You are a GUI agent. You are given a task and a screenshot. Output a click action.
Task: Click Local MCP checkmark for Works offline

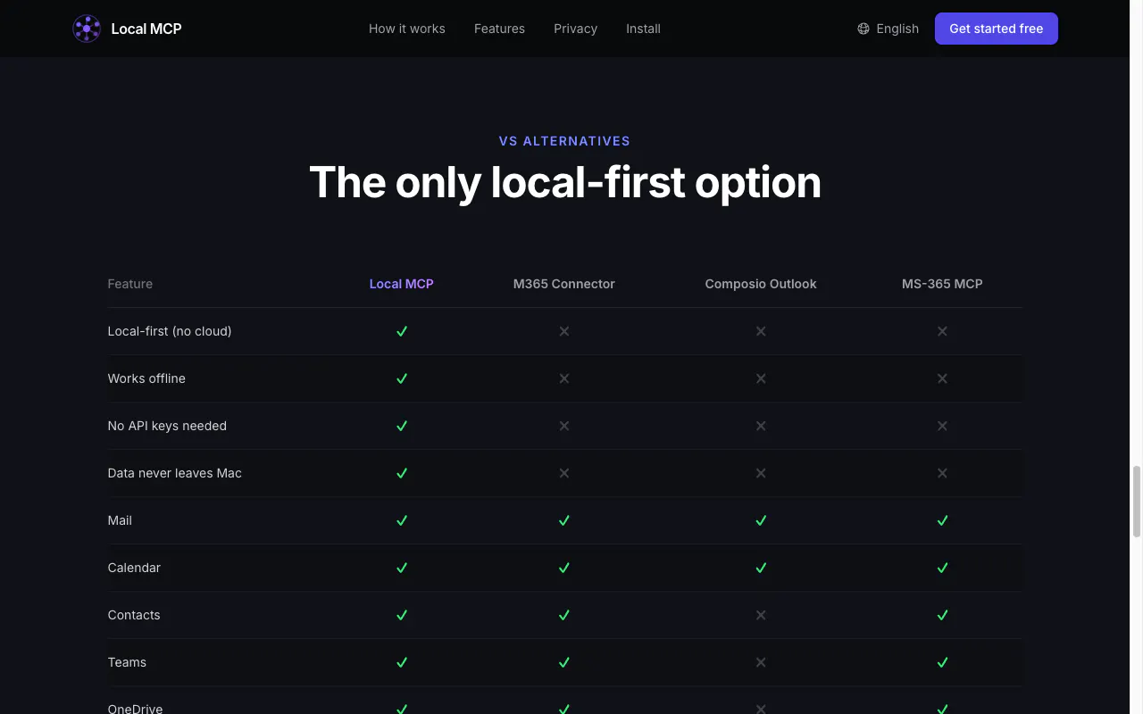click(x=402, y=378)
